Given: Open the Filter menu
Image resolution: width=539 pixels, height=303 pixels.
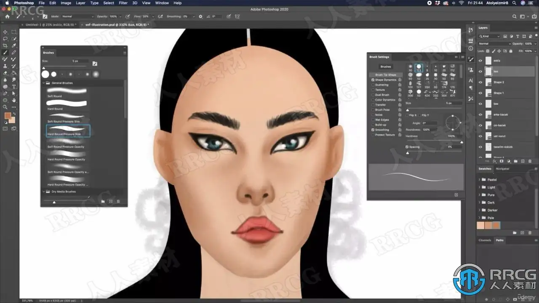Looking at the screenshot, I should click(x=123, y=3).
